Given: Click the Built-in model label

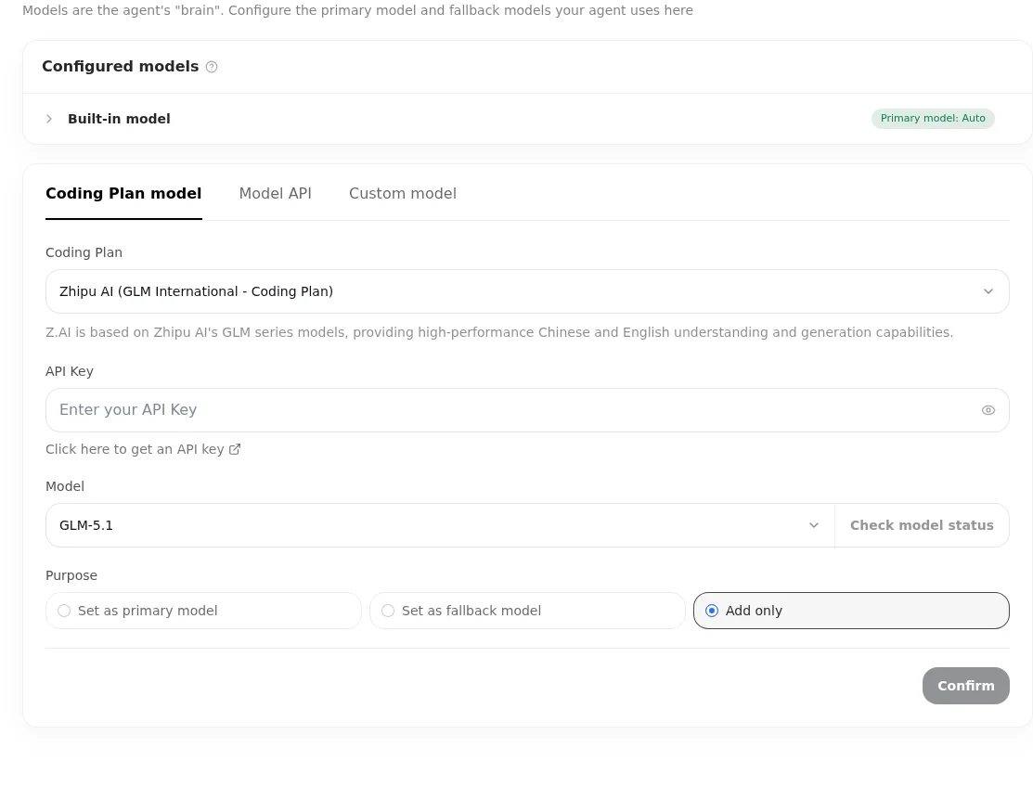Looking at the screenshot, I should coord(119,119).
